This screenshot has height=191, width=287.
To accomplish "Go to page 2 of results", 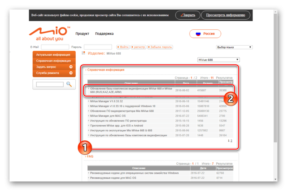I will point(231,141).
